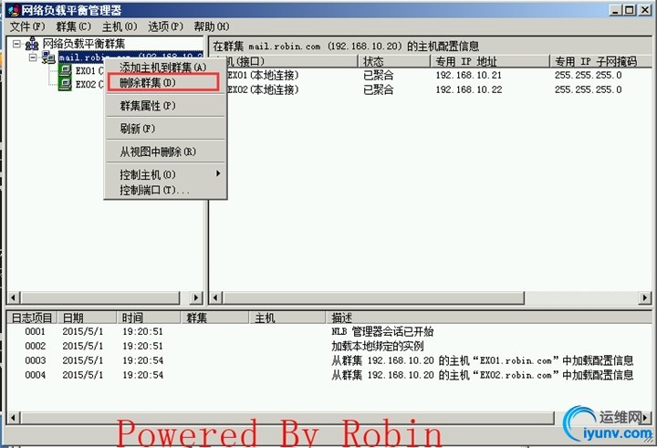Viewport: 657px width, 448px height.
Task: Close the NLB Manager window
Action: click(645, 10)
